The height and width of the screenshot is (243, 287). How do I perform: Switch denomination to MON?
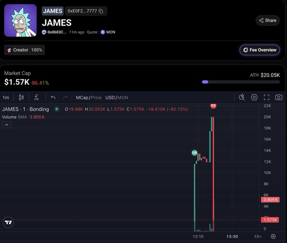pyautogui.click(x=123, y=97)
